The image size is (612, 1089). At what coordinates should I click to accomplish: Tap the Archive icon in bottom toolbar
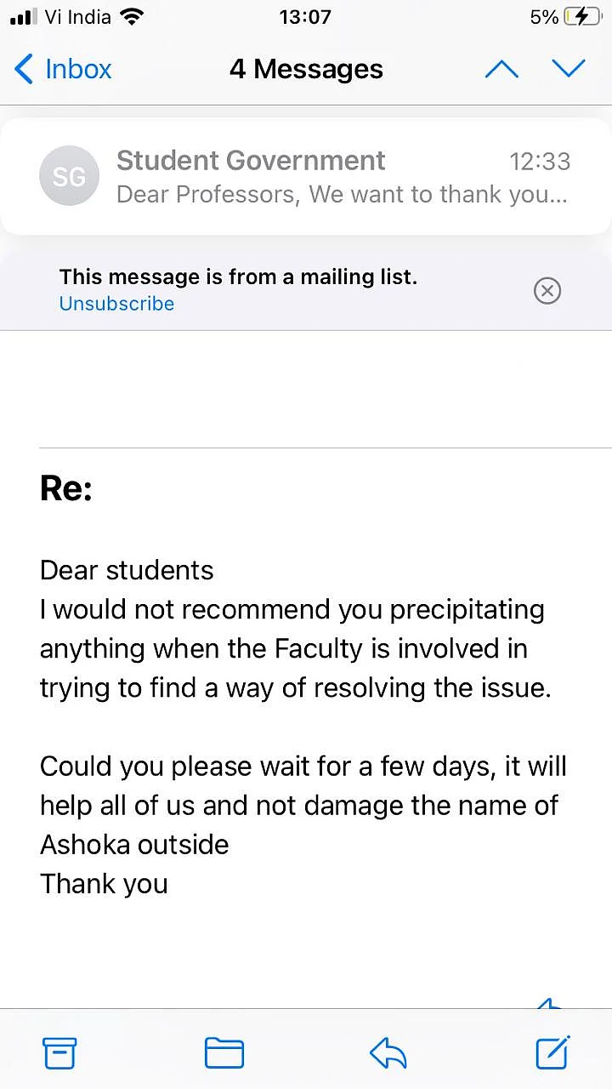59,1053
